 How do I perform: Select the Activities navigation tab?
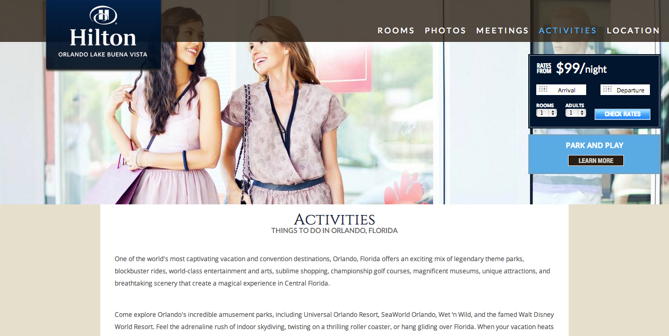[x=568, y=31]
